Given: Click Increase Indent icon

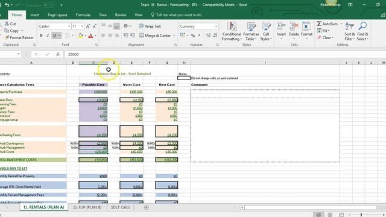Looking at the screenshot, I should coord(133,36).
